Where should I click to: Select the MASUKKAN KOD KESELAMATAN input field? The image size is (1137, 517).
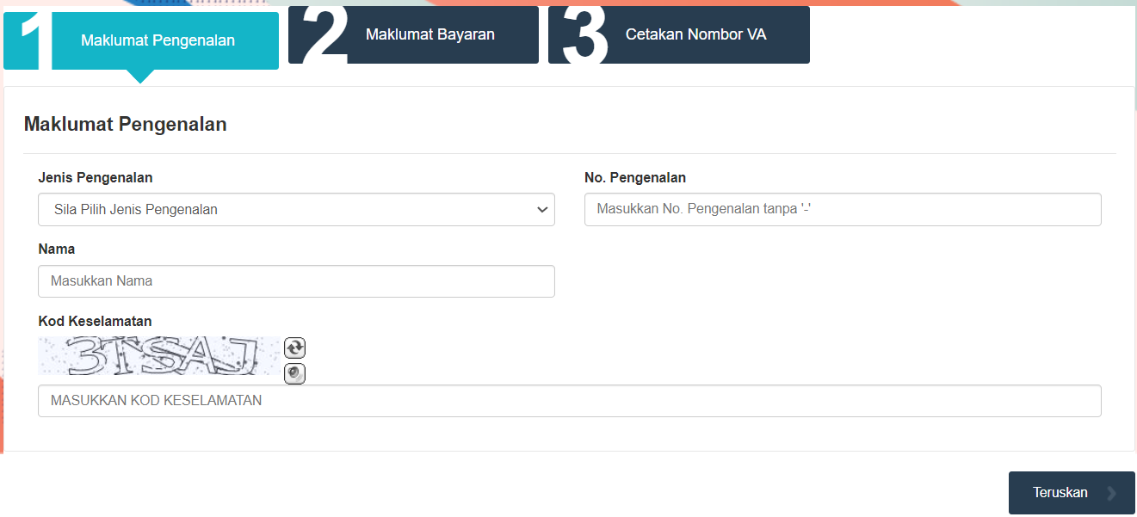(569, 400)
